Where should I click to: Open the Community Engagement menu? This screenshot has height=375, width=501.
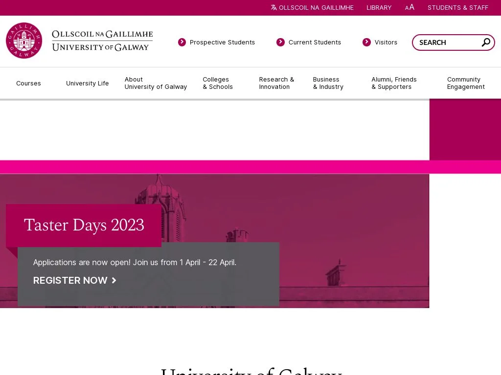(466, 83)
